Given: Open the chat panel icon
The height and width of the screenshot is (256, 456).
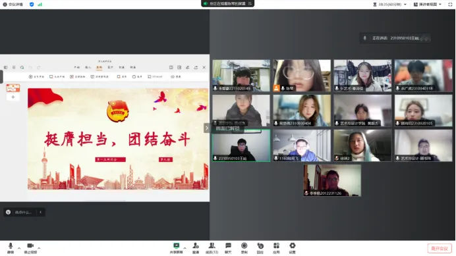Looking at the screenshot, I should click(228, 248).
